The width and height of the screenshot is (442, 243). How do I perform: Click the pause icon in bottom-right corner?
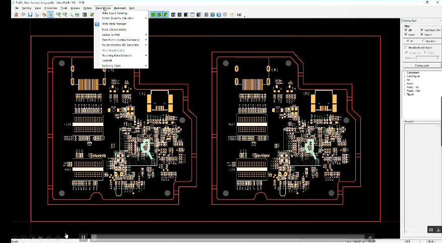tap(430, 230)
